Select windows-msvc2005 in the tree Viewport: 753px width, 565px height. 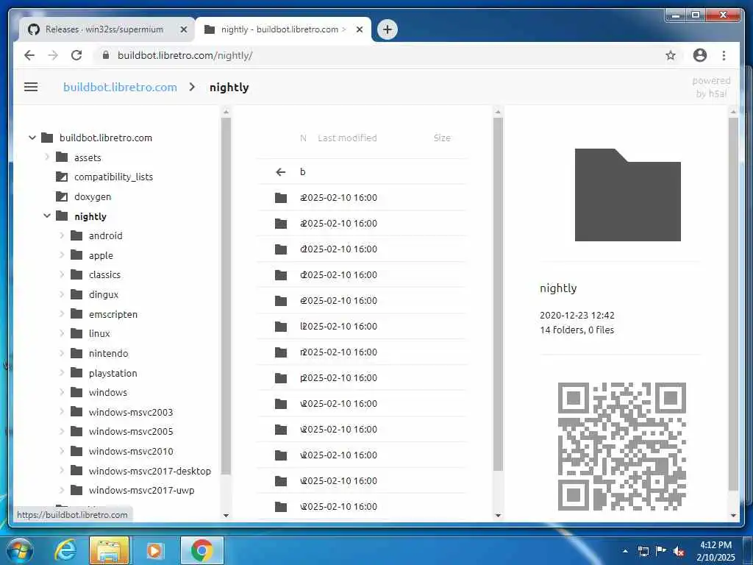[122, 431]
